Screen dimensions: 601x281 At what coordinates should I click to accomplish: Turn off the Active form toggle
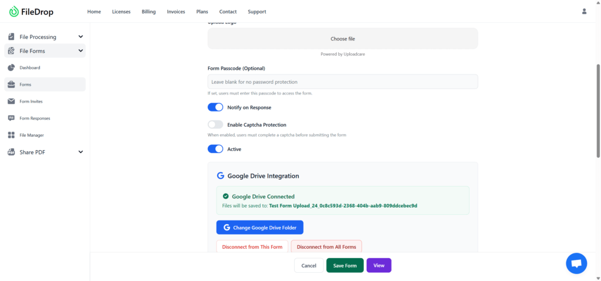click(x=215, y=149)
